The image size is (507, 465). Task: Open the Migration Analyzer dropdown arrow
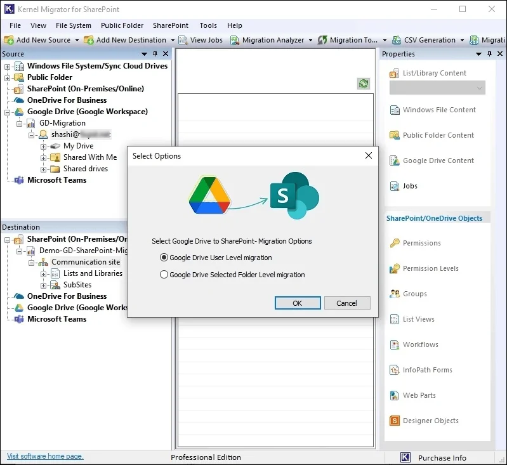[x=310, y=41]
